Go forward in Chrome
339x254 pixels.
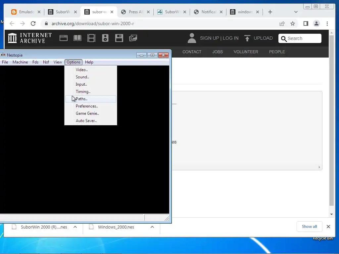(23, 23)
